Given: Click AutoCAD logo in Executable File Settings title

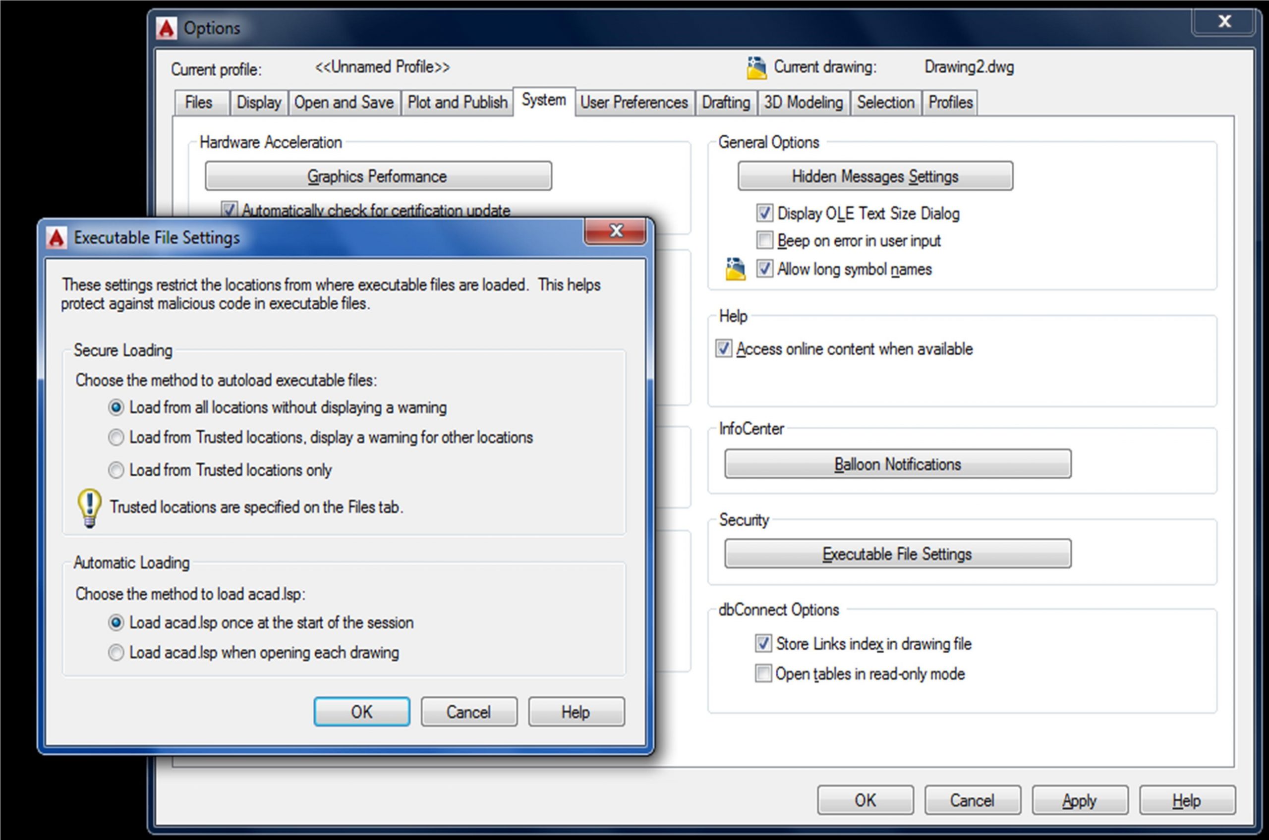Looking at the screenshot, I should point(57,237).
